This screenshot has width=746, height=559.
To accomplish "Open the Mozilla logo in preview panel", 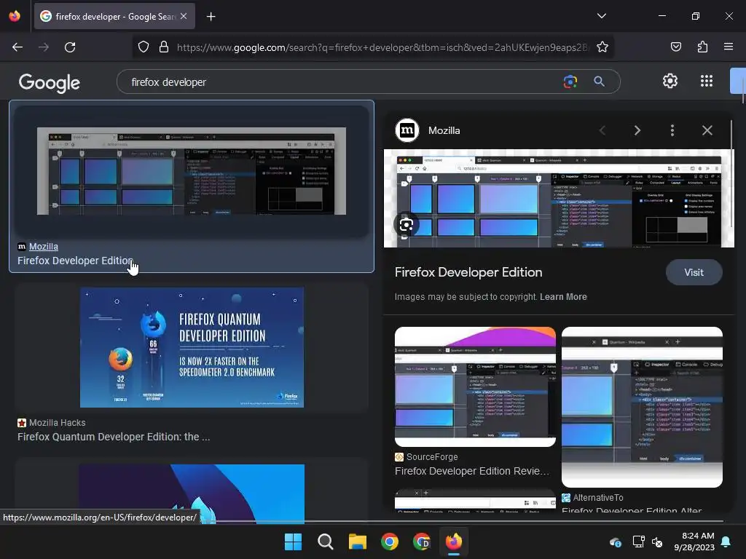I will click(x=407, y=130).
